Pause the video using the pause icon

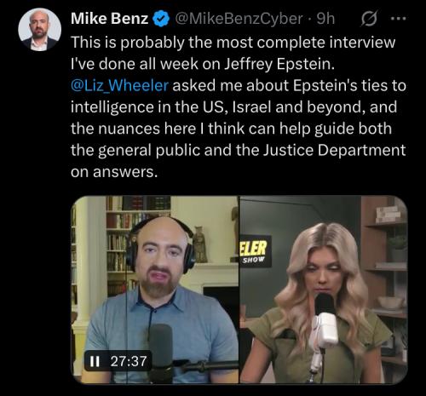click(x=95, y=361)
